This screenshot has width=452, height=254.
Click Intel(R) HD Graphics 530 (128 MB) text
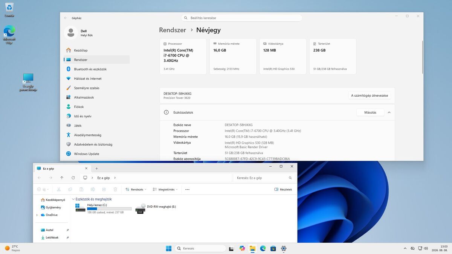tap(249, 143)
